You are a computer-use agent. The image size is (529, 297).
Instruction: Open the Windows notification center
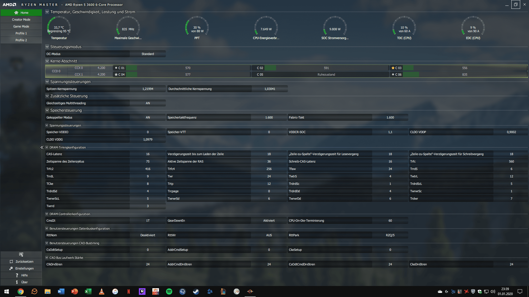click(x=520, y=291)
